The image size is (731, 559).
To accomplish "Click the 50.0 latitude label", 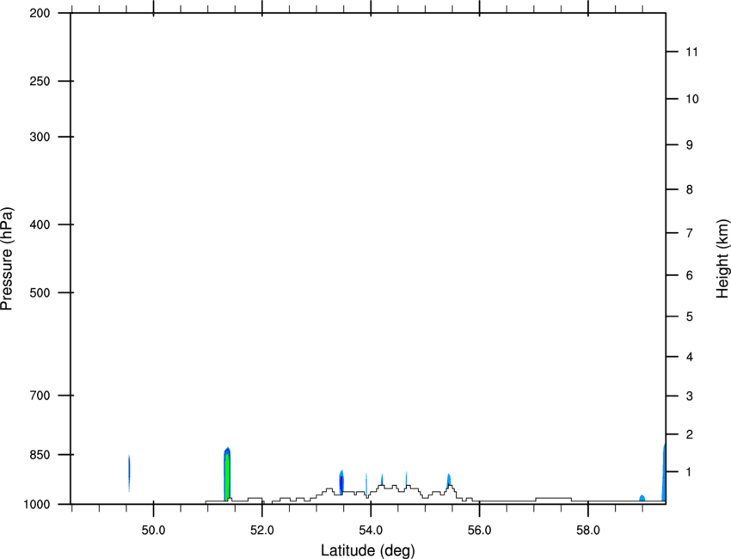I will (154, 531).
